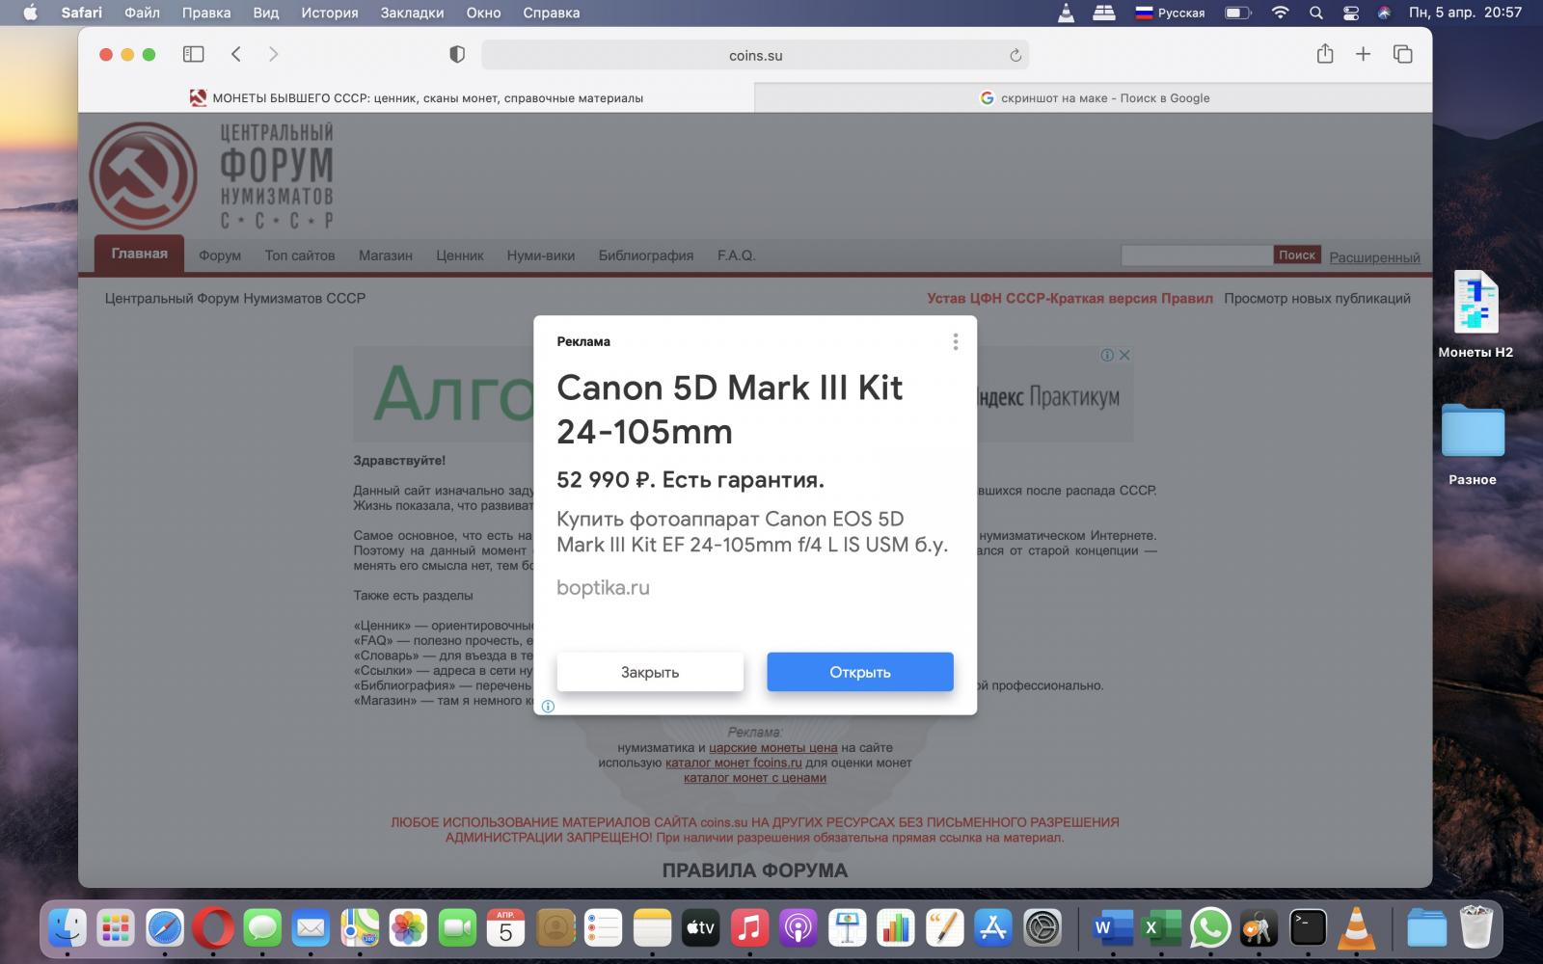1543x964 pixels.
Task: Open the История menu
Action: pos(329,13)
